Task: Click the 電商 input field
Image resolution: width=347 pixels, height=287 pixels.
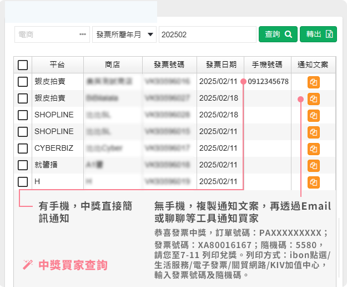Action: click(47, 34)
